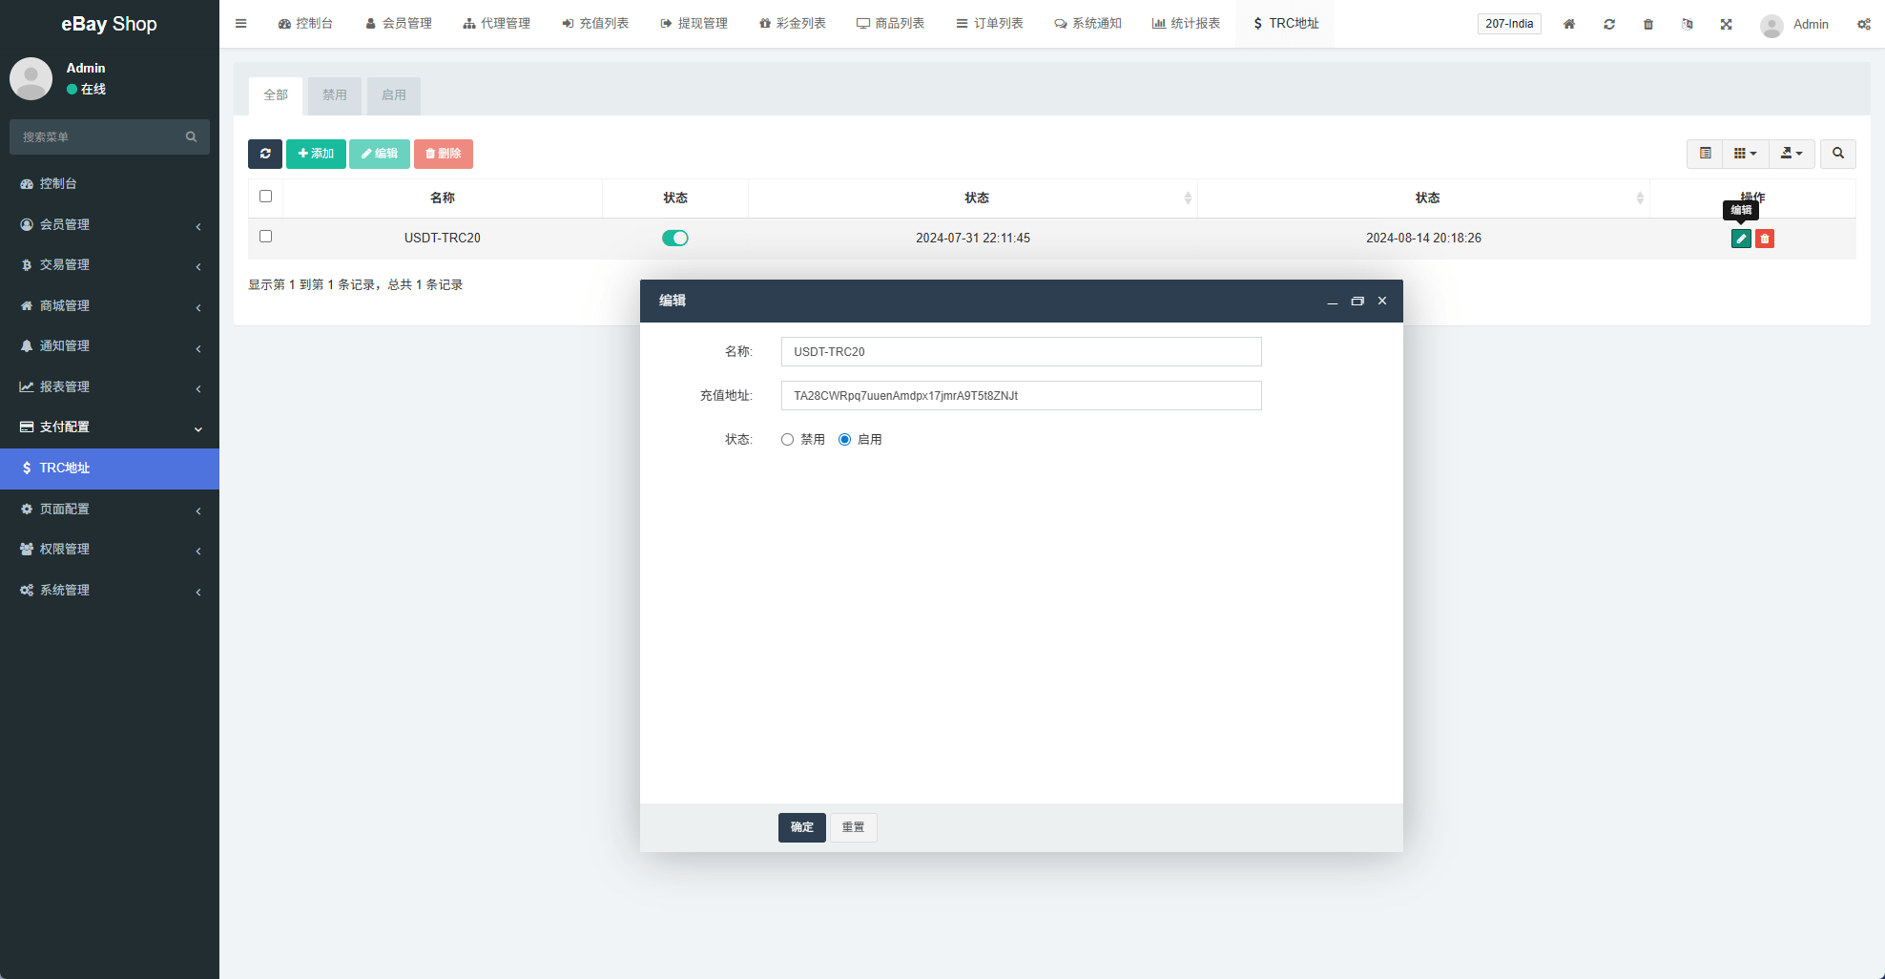The image size is (1885, 979).
Task: Click the 确定 button to confirm edit
Action: coord(801,827)
